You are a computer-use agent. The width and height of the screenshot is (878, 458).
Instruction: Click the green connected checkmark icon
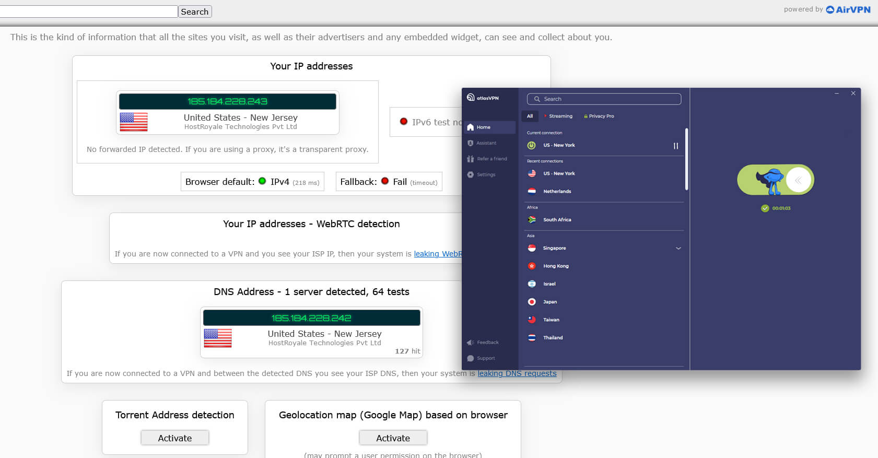(x=765, y=208)
